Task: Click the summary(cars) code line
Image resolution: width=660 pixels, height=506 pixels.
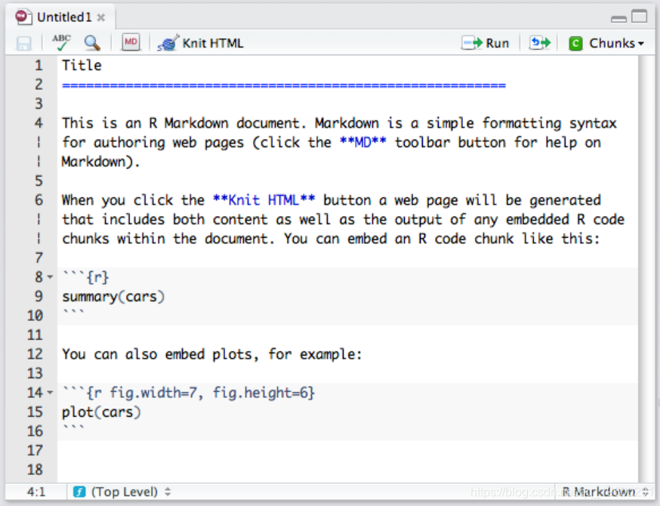Action: point(113,297)
